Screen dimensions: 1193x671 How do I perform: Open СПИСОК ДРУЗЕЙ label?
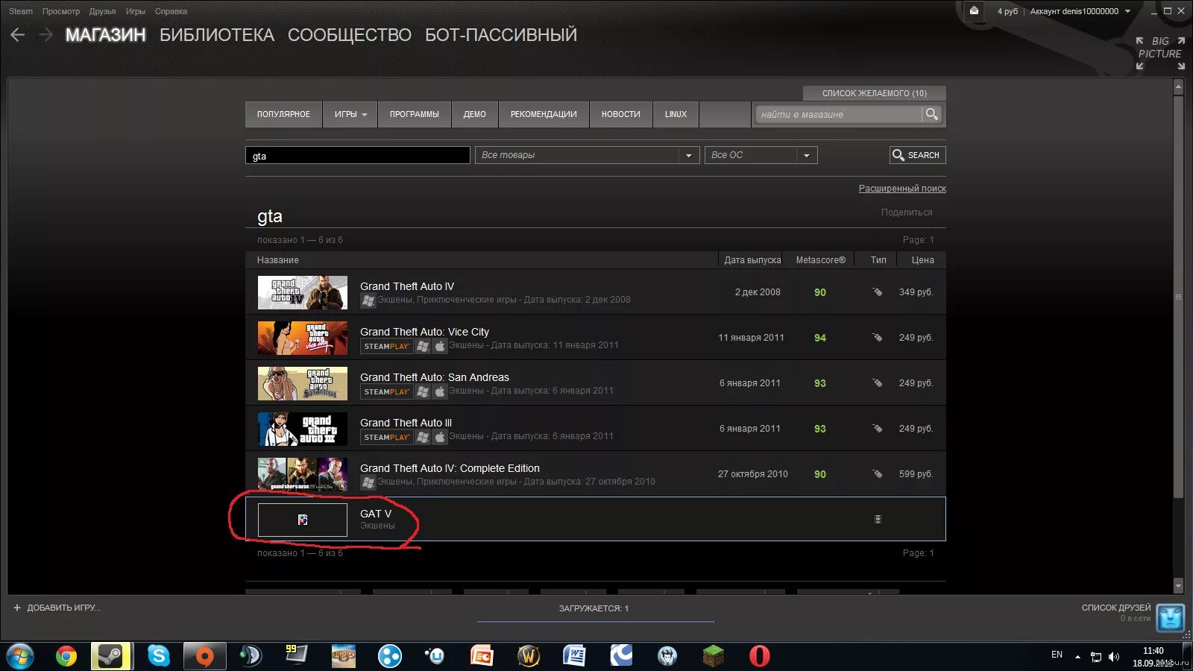pos(1116,608)
